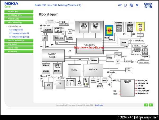Click the Battery block

pos(71,82)
